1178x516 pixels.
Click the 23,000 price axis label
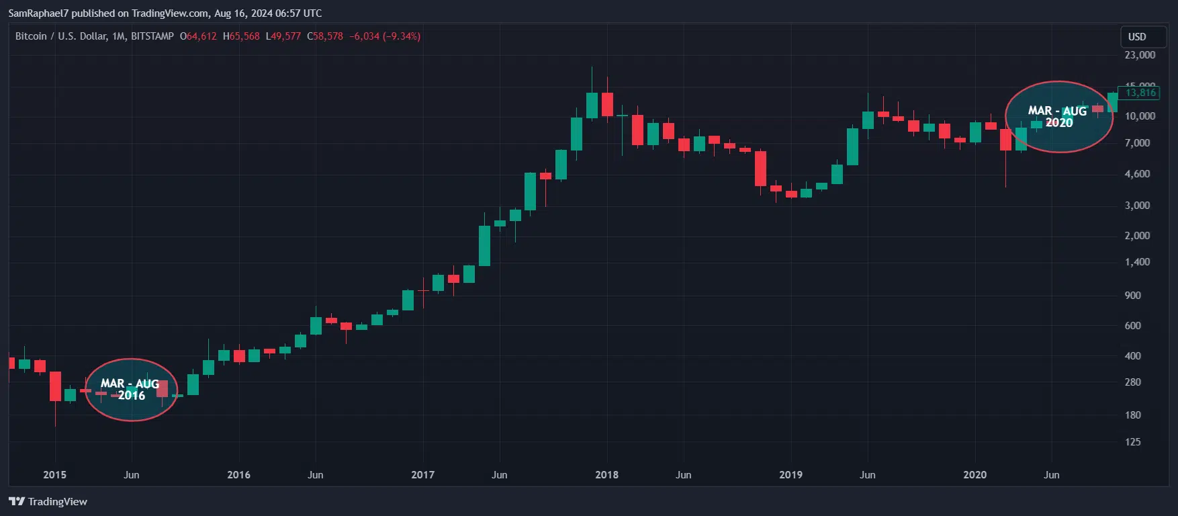[1140, 55]
